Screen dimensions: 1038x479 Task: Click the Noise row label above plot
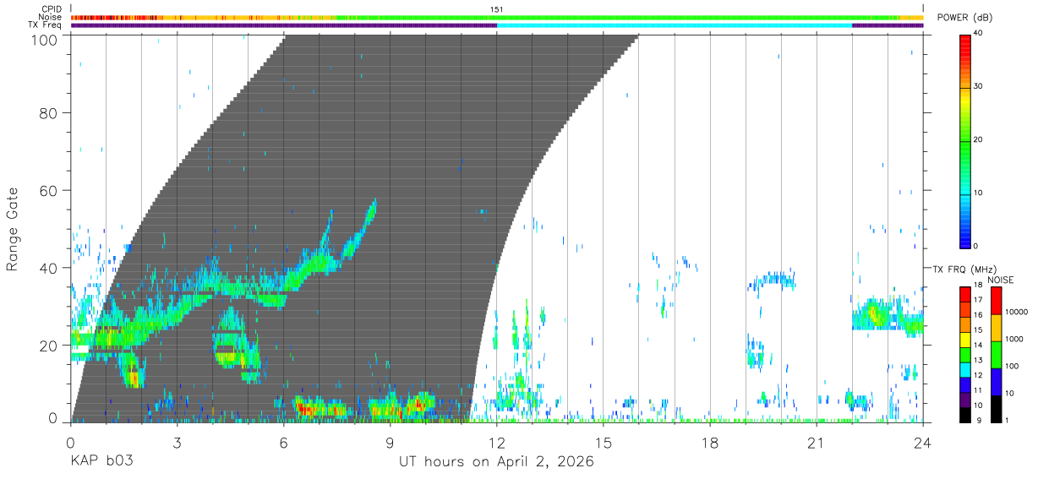coord(51,17)
